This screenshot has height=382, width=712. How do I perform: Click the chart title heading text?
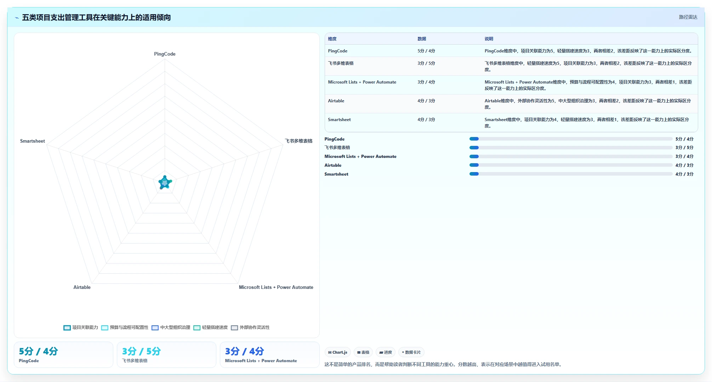tap(96, 18)
